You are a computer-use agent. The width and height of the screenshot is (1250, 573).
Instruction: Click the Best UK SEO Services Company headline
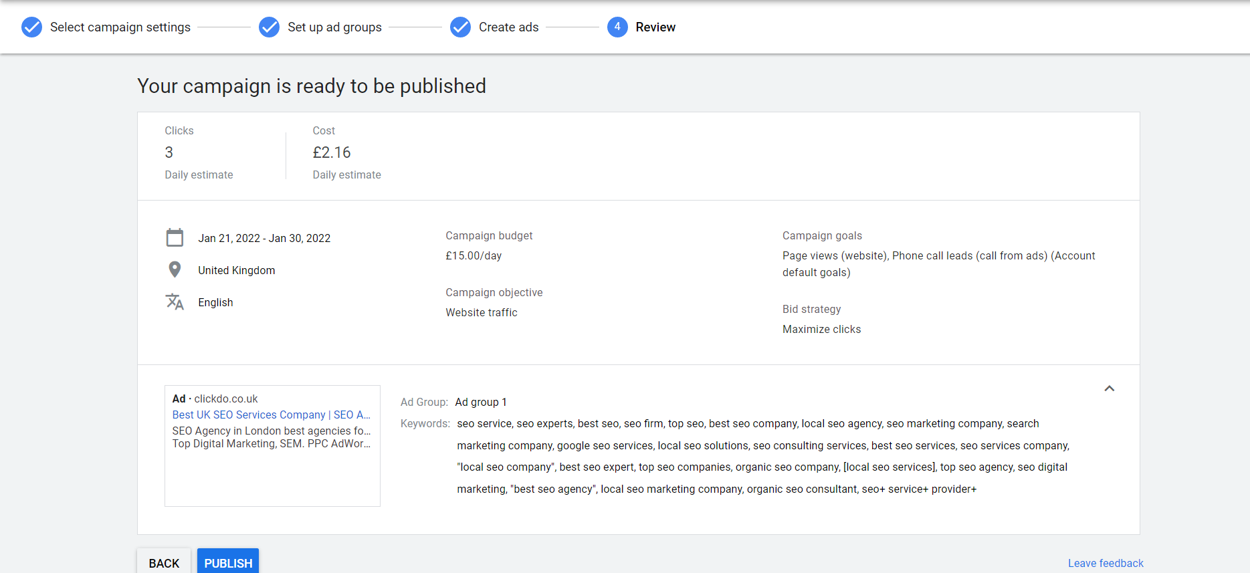271,415
